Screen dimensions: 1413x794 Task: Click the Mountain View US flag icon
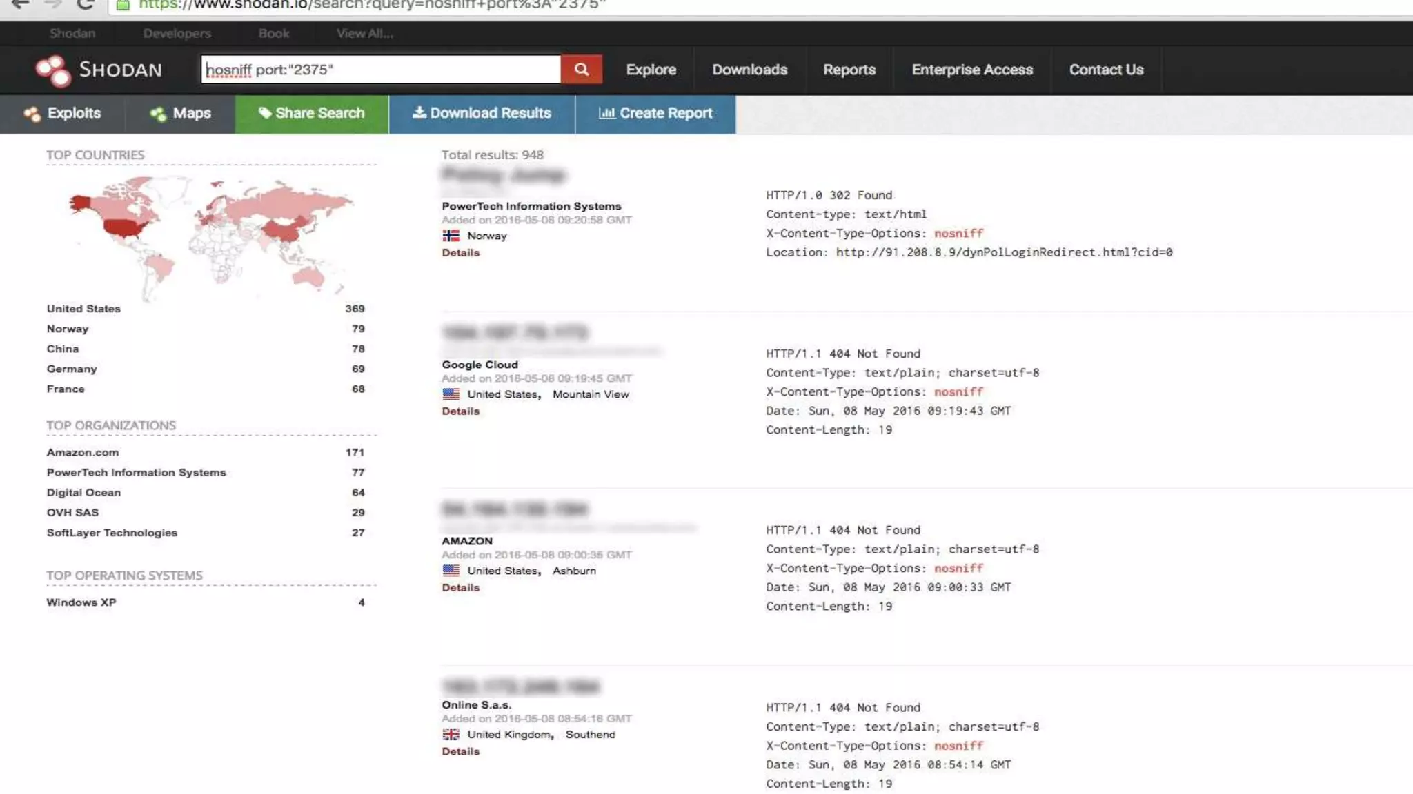pos(451,394)
